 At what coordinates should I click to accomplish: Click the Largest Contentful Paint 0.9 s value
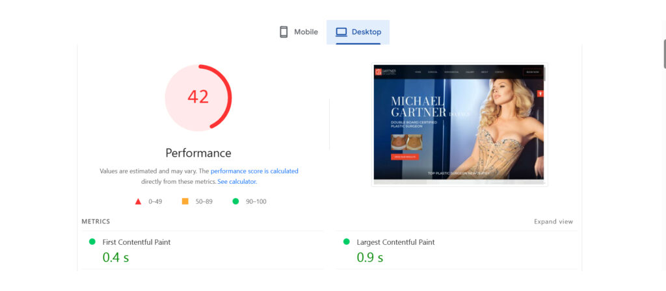(x=369, y=257)
